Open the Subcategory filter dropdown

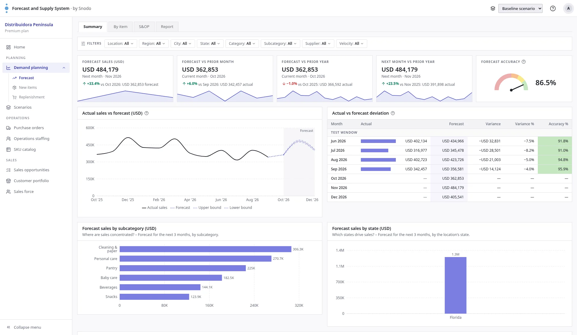pyautogui.click(x=280, y=44)
